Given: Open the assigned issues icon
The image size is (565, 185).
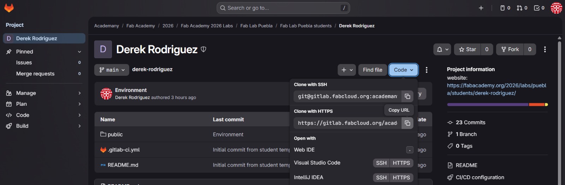Looking at the screenshot, I should [505, 8].
